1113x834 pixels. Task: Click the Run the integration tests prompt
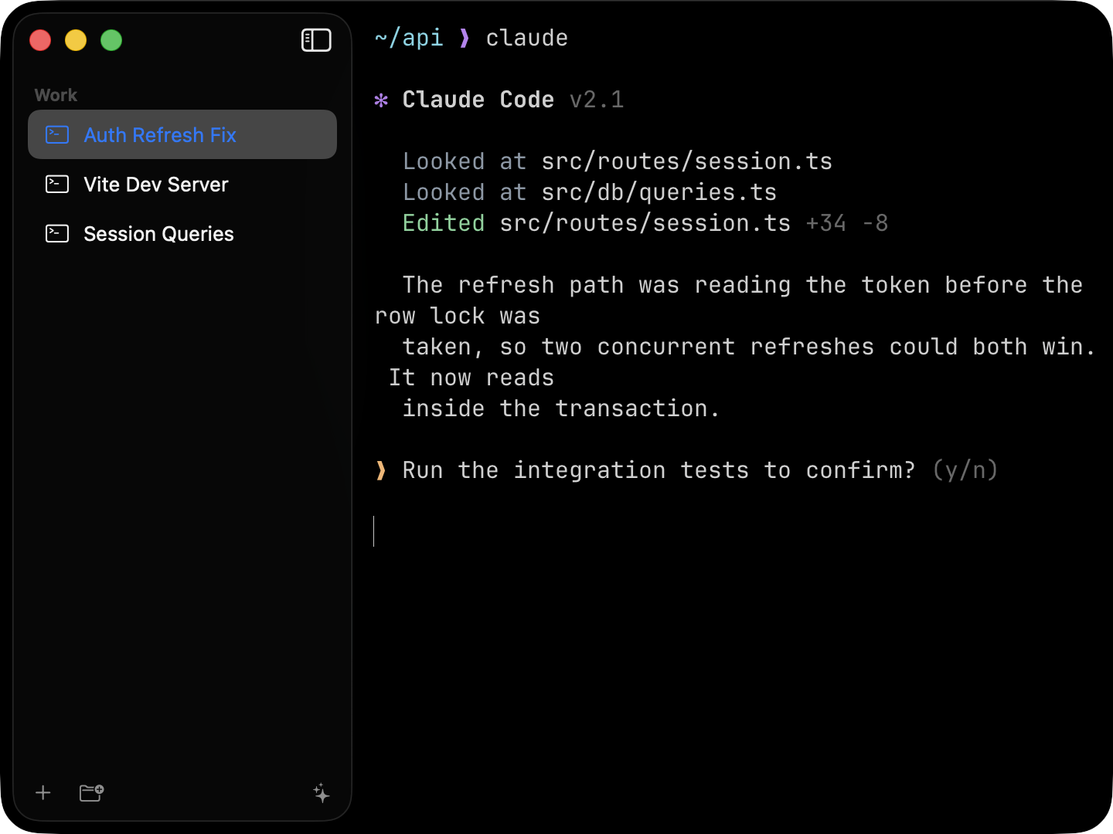click(659, 470)
